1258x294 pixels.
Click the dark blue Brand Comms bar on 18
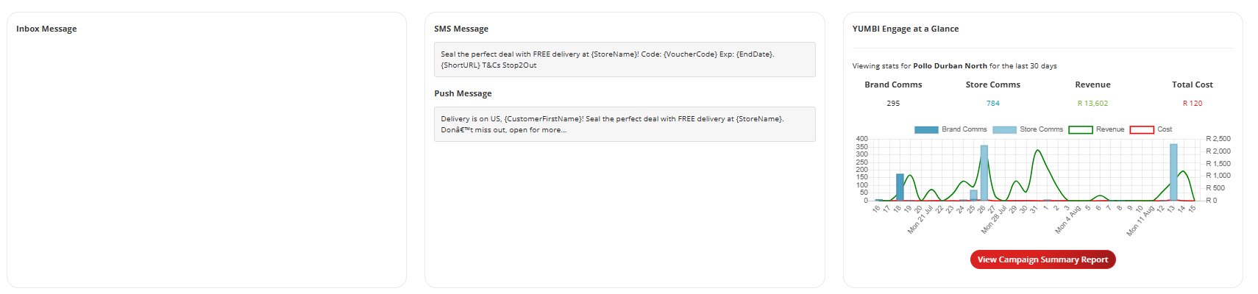coord(900,187)
